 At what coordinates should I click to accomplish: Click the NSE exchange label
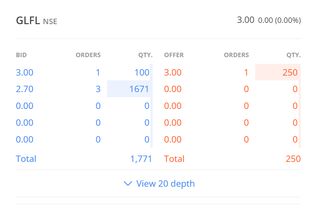[50, 22]
